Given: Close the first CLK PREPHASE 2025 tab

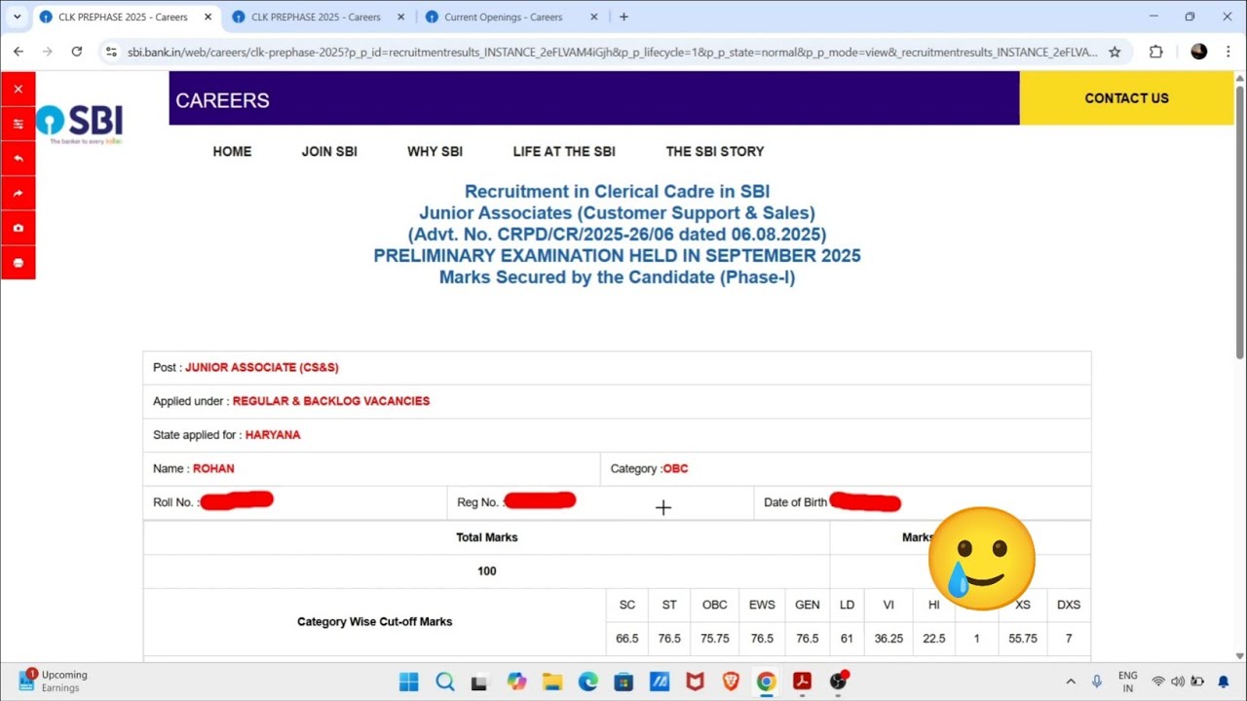Looking at the screenshot, I should click(208, 17).
